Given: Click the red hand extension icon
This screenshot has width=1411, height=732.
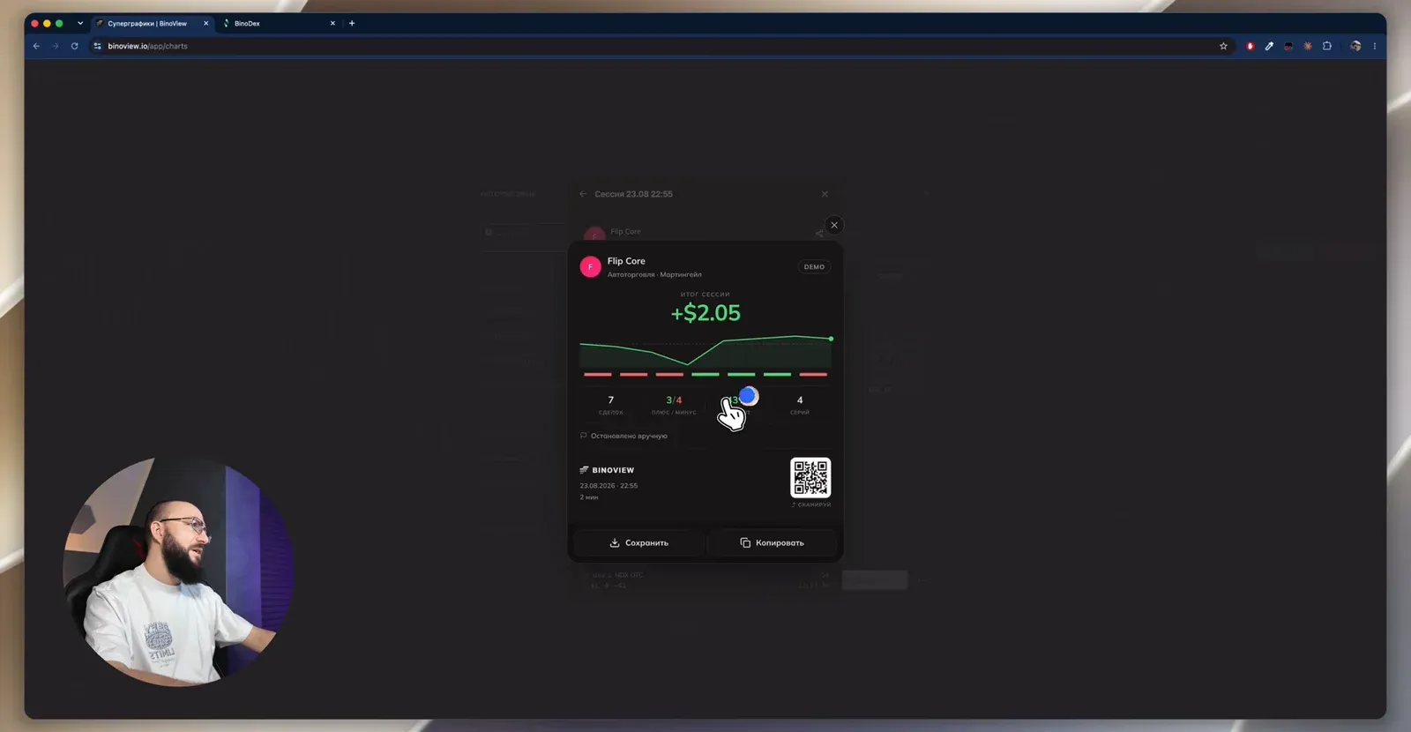Looking at the screenshot, I should (x=1250, y=46).
